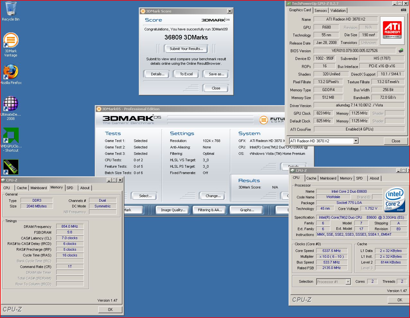
Task: Open Graphs button in 3DMark05
Action: [x=247, y=210]
